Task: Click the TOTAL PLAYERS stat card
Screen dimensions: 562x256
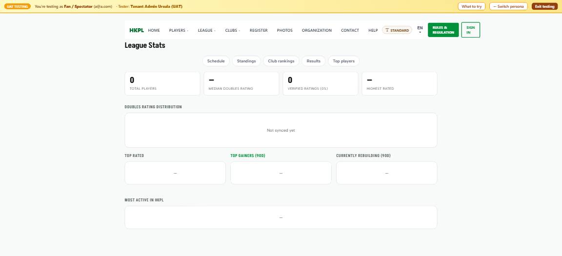Action: [x=162, y=84]
